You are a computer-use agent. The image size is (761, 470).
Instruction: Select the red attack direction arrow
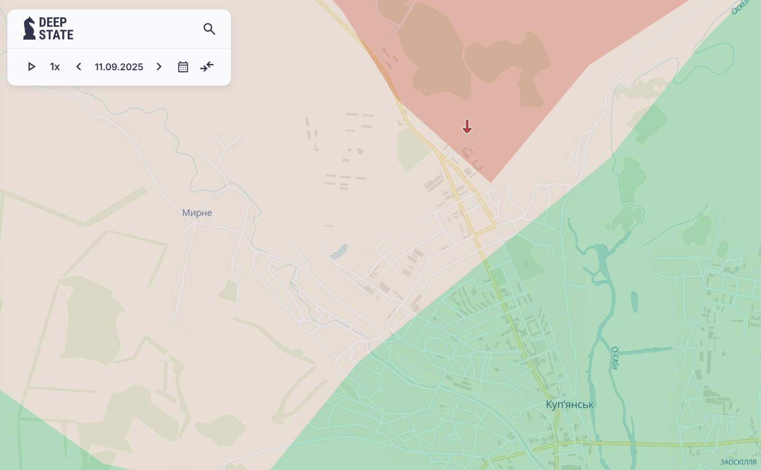point(467,126)
